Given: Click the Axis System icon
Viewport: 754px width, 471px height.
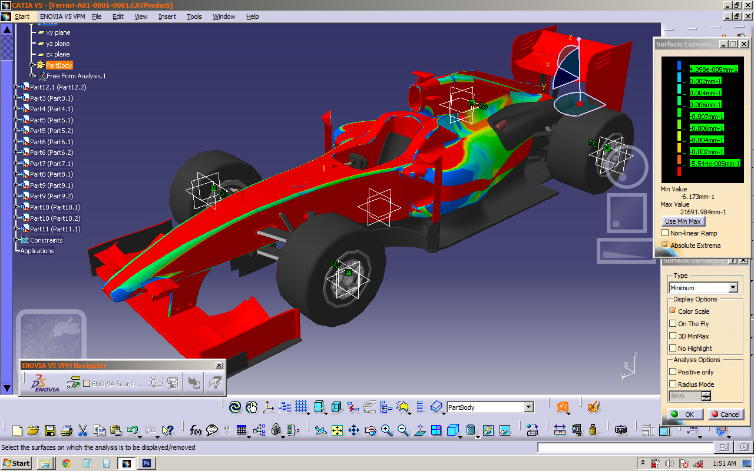Looking at the screenshot, I should (268, 407).
